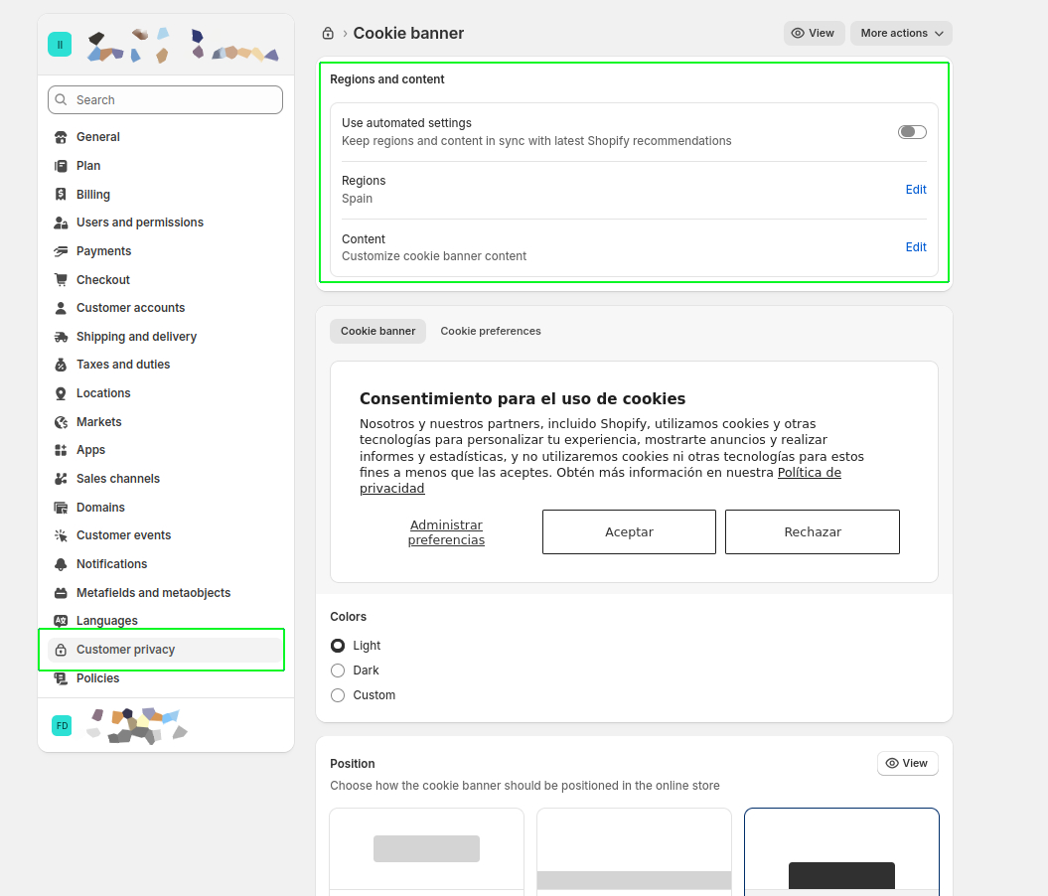1048x896 pixels.
Task: Click the Metafields and metaobjects icon
Action: tap(61, 593)
